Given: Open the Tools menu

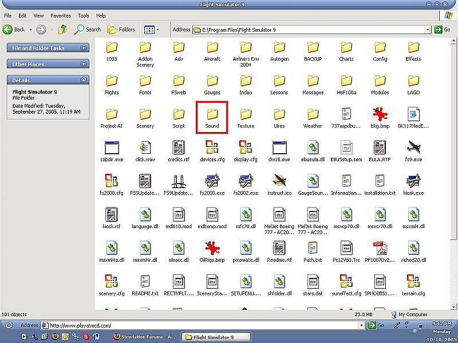Looking at the screenshot, I should point(84,15).
